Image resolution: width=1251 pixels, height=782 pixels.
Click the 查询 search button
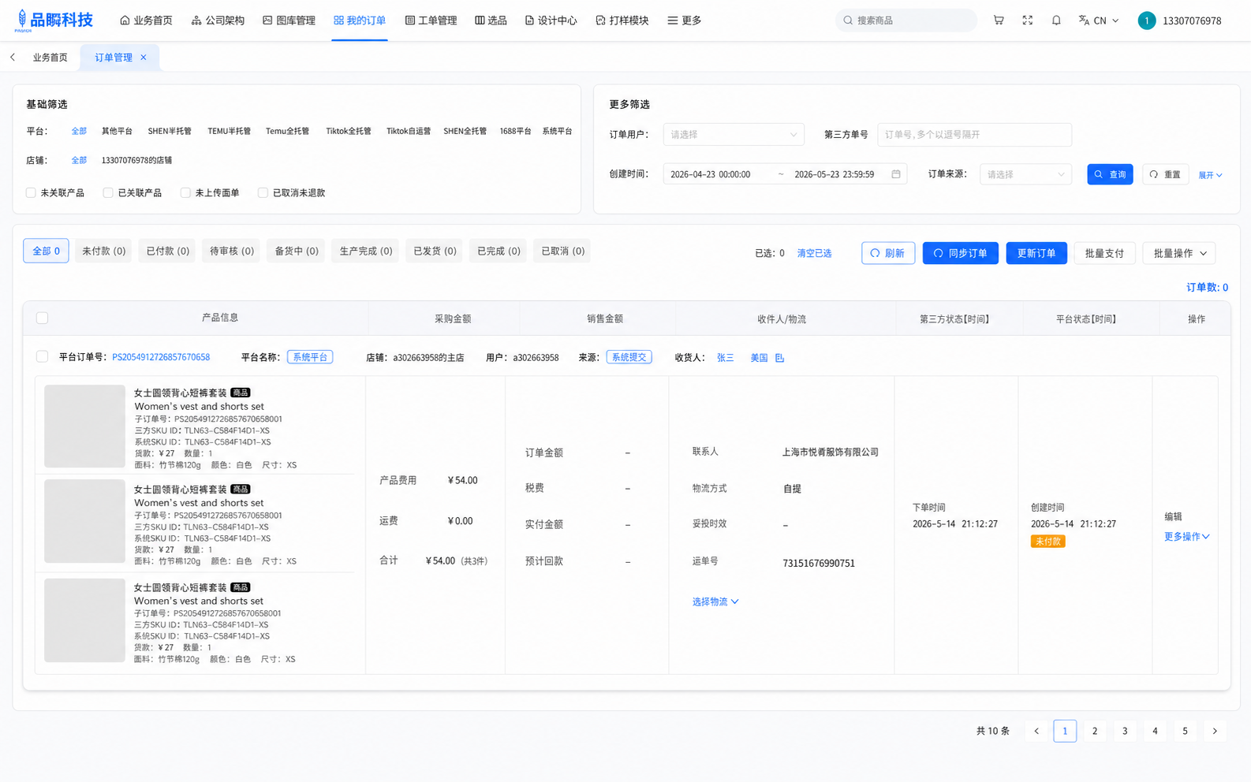click(1110, 174)
